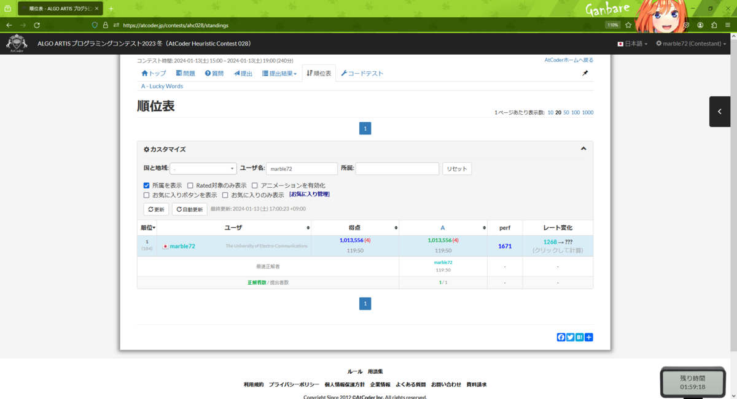Share on Twitter icon

pyautogui.click(x=570, y=337)
